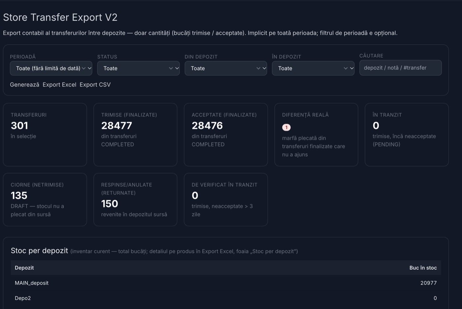Viewport: 462px width, 309px height.
Task: Select the MAIN_deposit row name
Action: [32, 283]
